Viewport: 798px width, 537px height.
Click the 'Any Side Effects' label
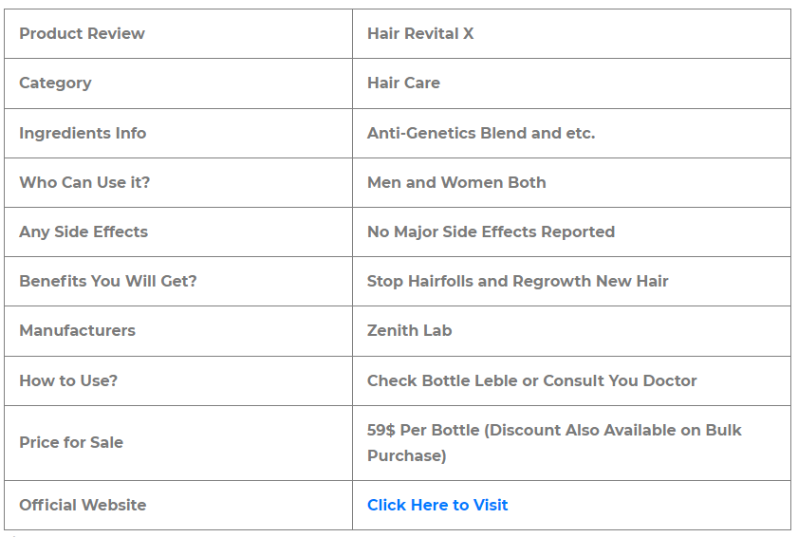pyautogui.click(x=84, y=231)
